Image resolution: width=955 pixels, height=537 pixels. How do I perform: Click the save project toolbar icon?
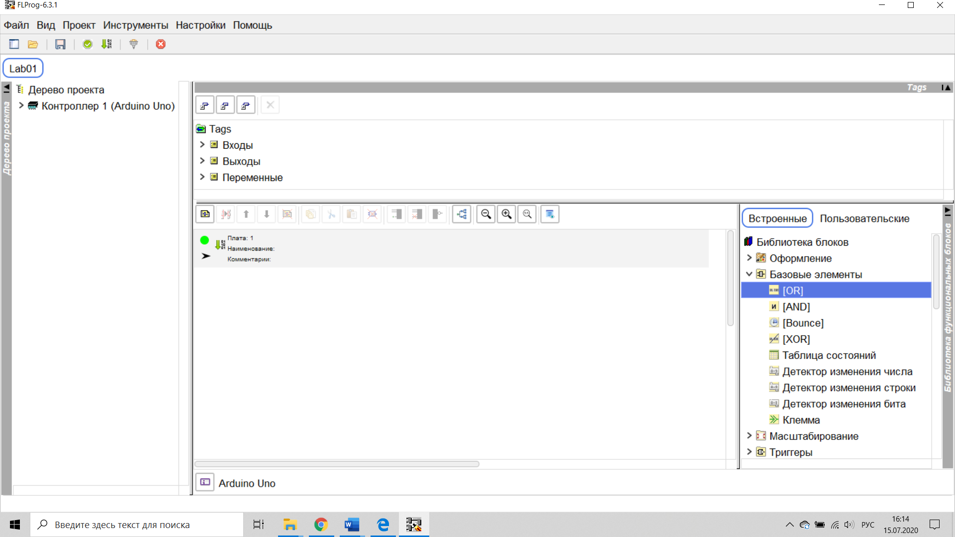tap(60, 44)
